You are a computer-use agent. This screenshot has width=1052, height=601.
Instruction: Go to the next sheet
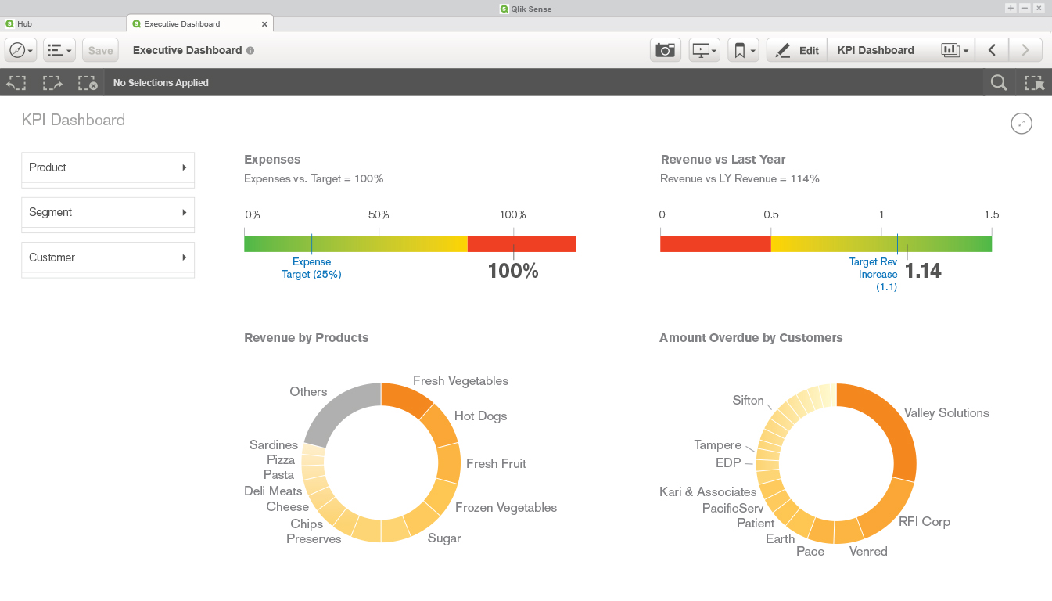[1025, 50]
